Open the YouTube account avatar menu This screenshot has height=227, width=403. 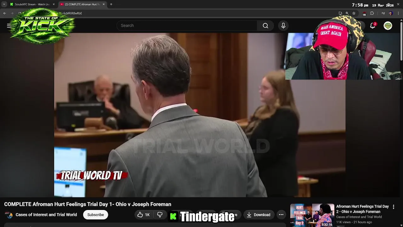tap(388, 26)
